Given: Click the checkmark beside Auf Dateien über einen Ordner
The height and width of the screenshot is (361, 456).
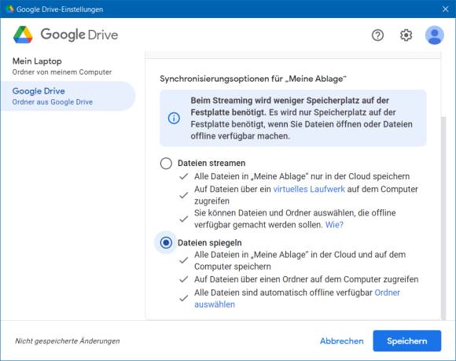Looking at the screenshot, I should (183, 279).
